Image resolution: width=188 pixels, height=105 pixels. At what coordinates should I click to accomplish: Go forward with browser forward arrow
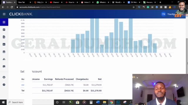point(7,7)
